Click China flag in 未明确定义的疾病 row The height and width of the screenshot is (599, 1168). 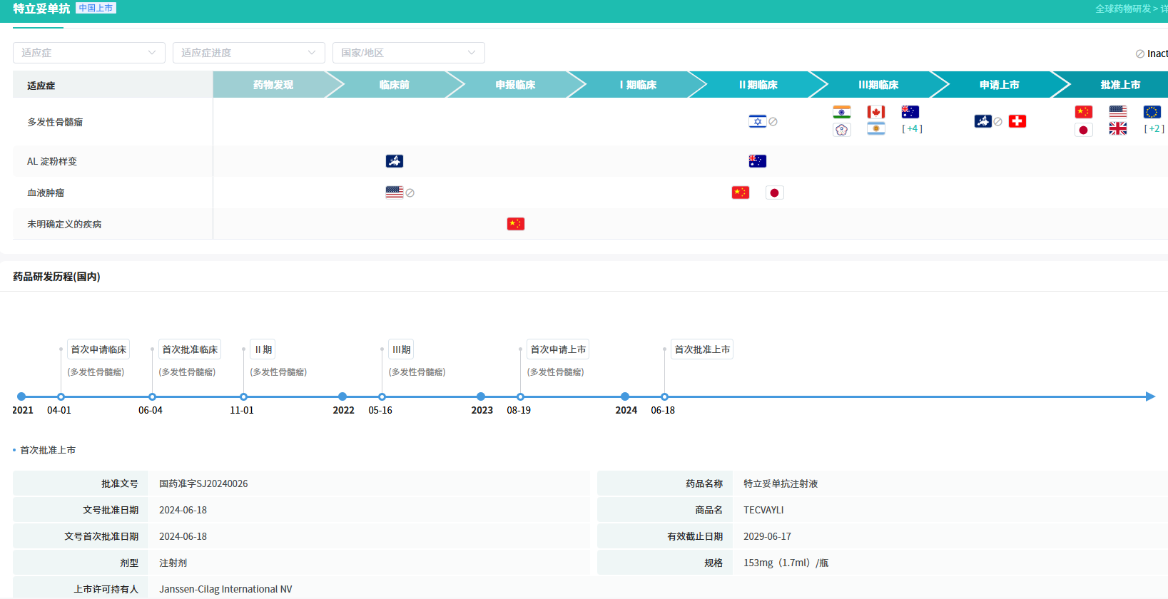click(x=515, y=224)
